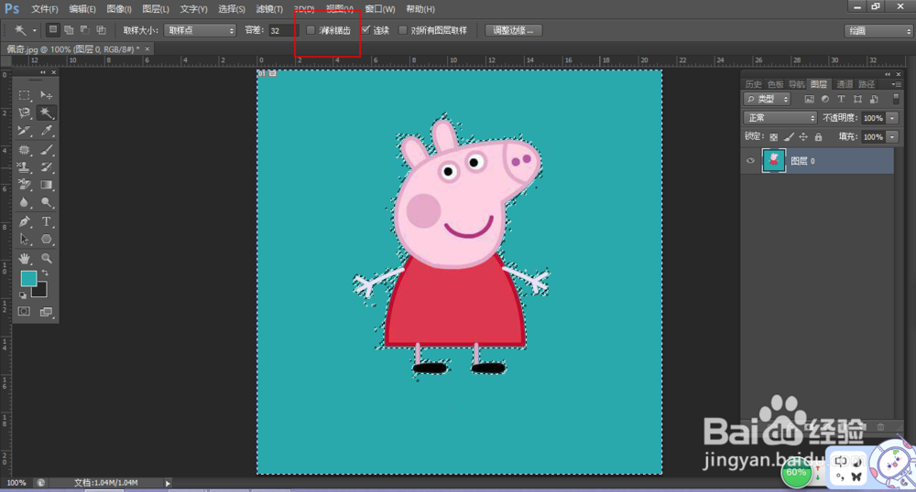916x492 pixels.
Task: Filter layers by adjustment layer type
Action: [825, 99]
